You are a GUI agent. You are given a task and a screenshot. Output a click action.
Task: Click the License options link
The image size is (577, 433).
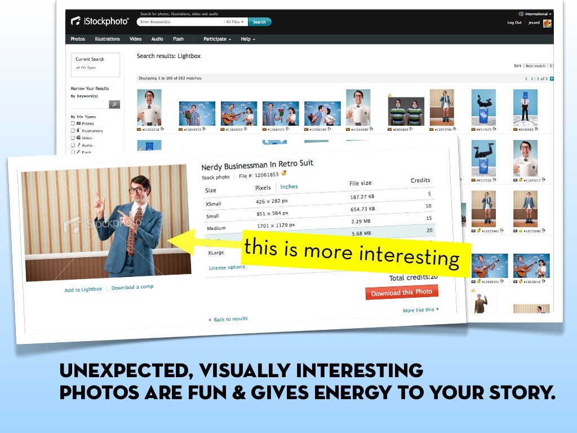click(228, 267)
